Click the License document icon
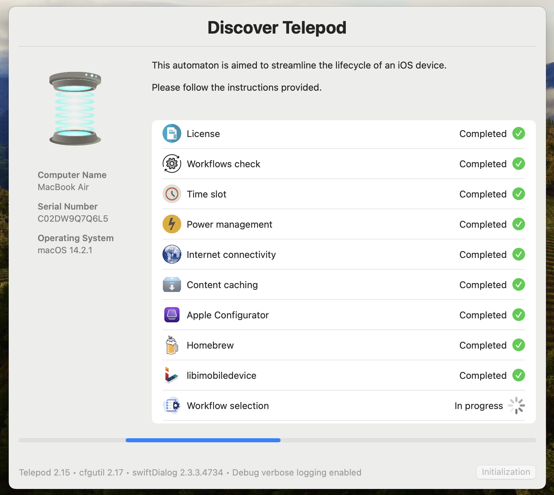The image size is (554, 495). tap(172, 134)
